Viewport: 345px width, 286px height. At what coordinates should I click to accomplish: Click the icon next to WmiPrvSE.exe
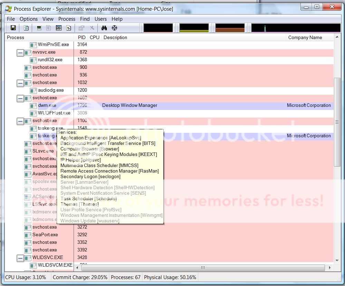pyautogui.click(x=33, y=45)
